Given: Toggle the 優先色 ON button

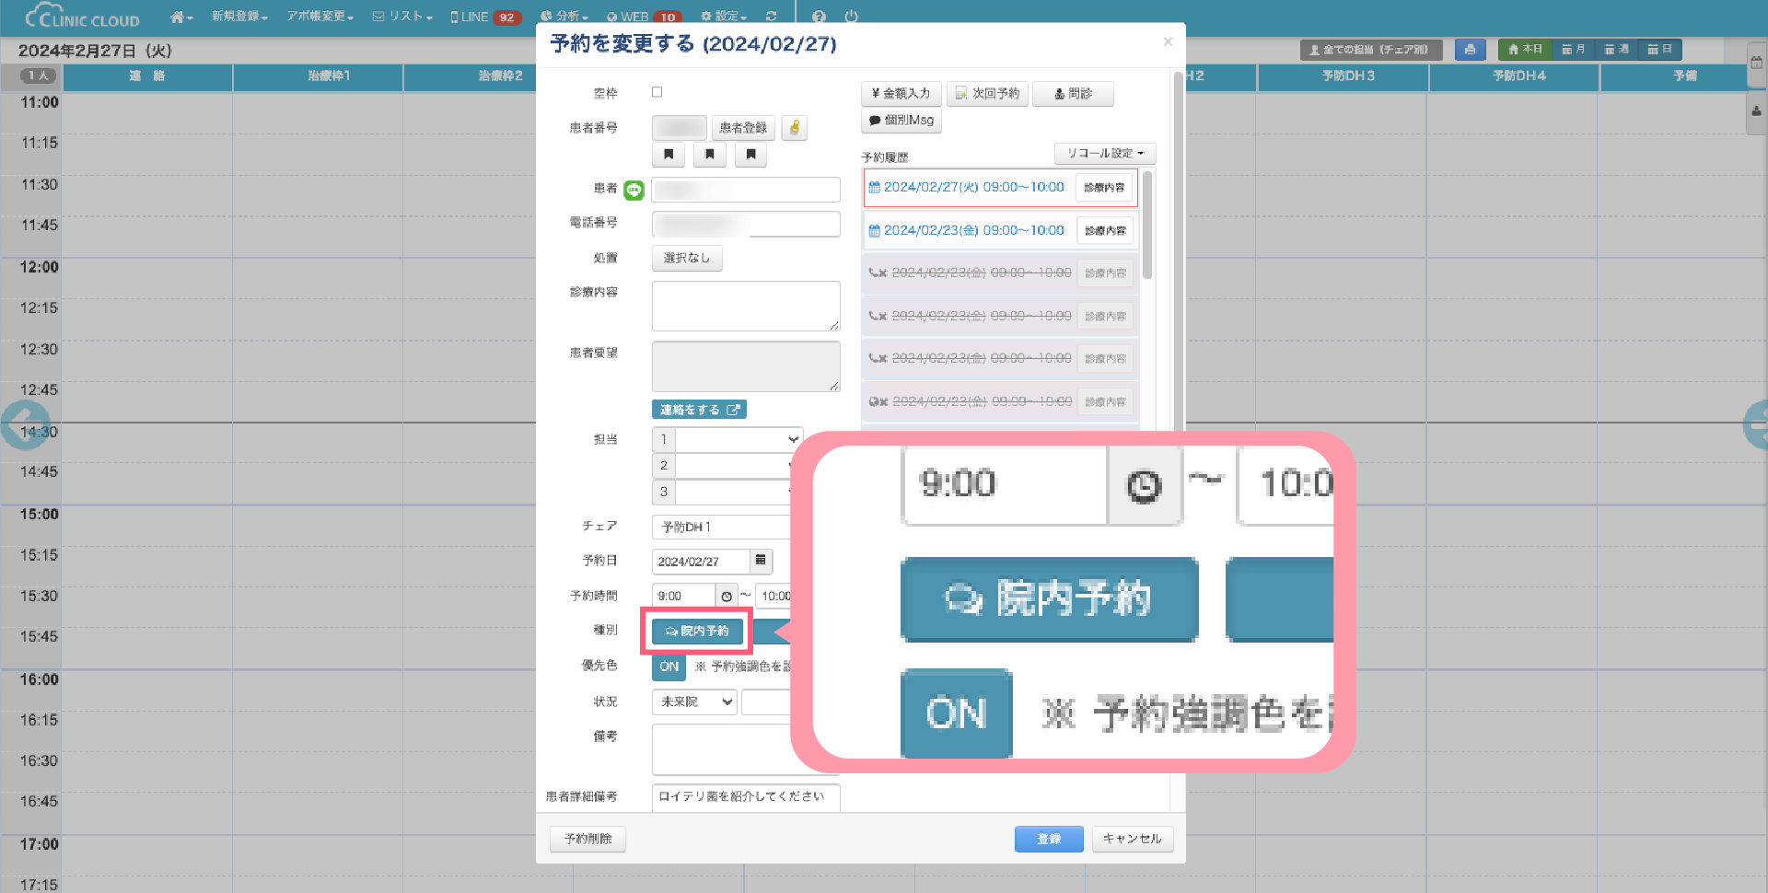Looking at the screenshot, I should (669, 667).
